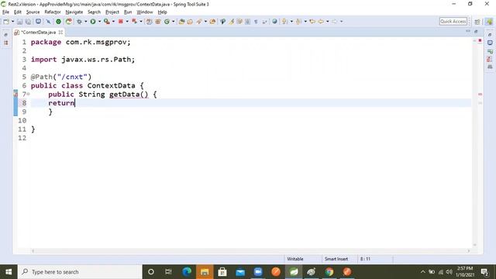Screen dimensions: 496x279
Task: Open Google Chrome from taskbar
Action: (329, 272)
